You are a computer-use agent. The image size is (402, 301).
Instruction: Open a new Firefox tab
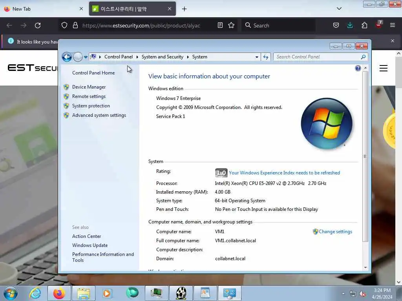click(x=184, y=9)
